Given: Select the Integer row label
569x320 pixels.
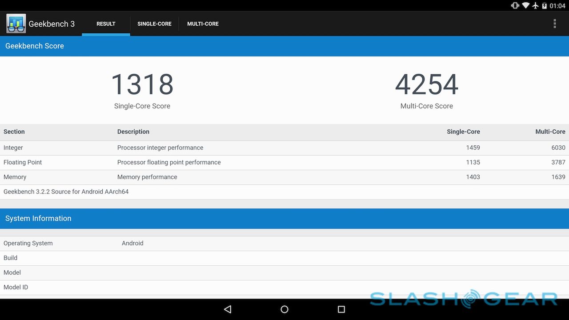Looking at the screenshot, I should pyautogui.click(x=13, y=148).
